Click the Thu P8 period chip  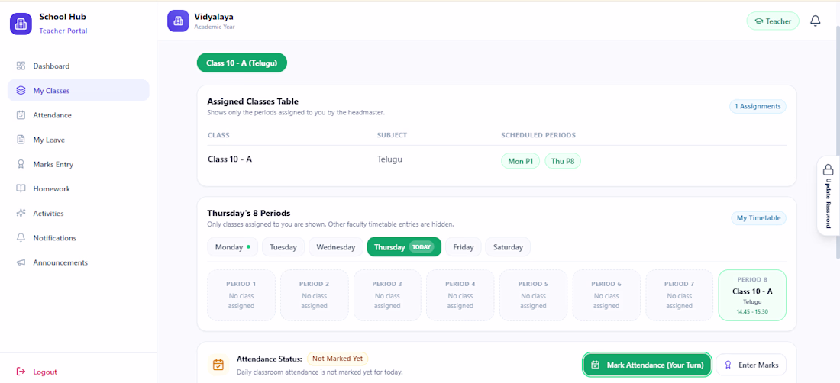pos(563,161)
